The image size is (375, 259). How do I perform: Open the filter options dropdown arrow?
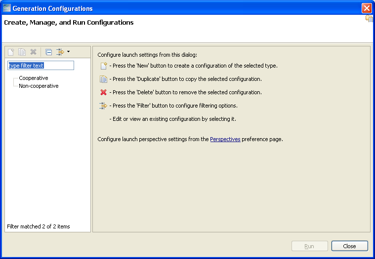(68, 52)
